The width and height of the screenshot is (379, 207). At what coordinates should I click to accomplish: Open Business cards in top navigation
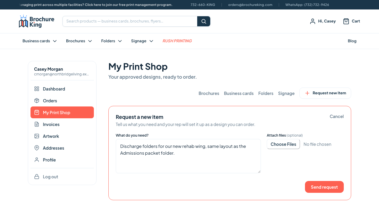point(36,41)
